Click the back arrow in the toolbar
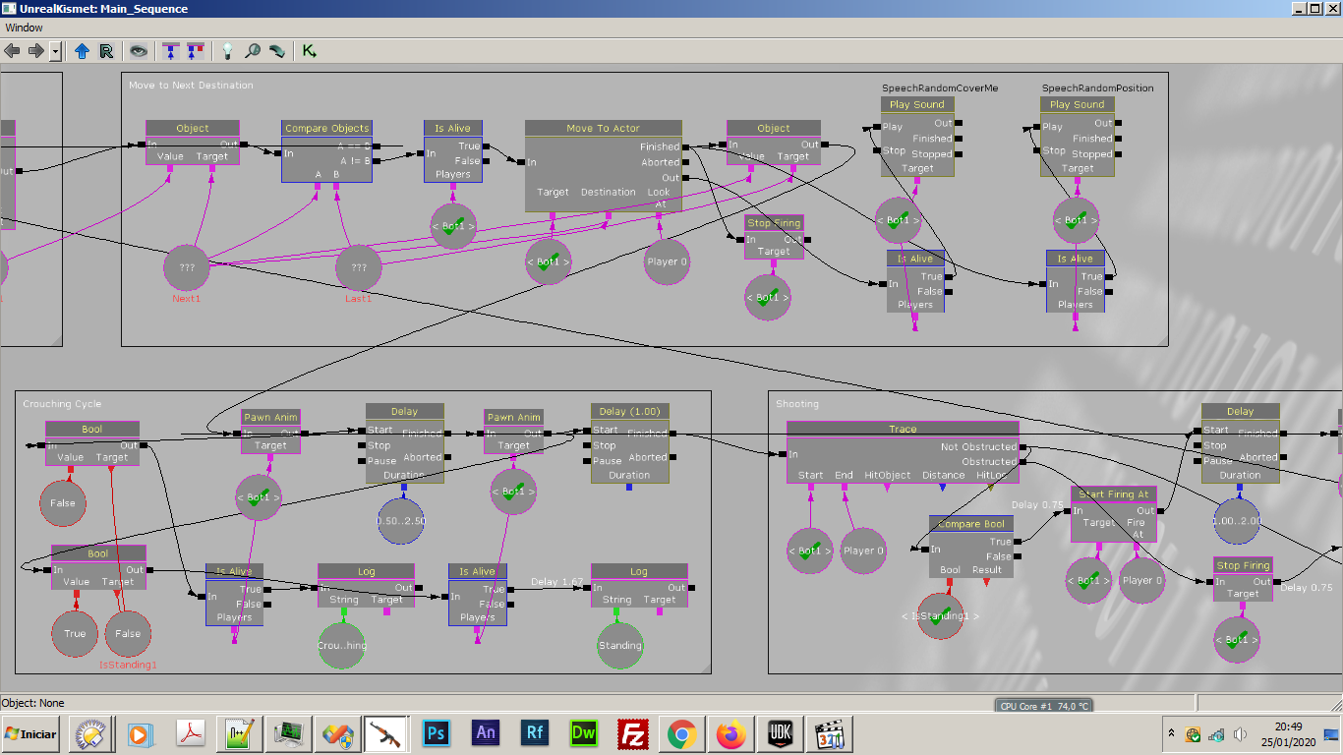This screenshot has width=1343, height=755. coord(13,51)
